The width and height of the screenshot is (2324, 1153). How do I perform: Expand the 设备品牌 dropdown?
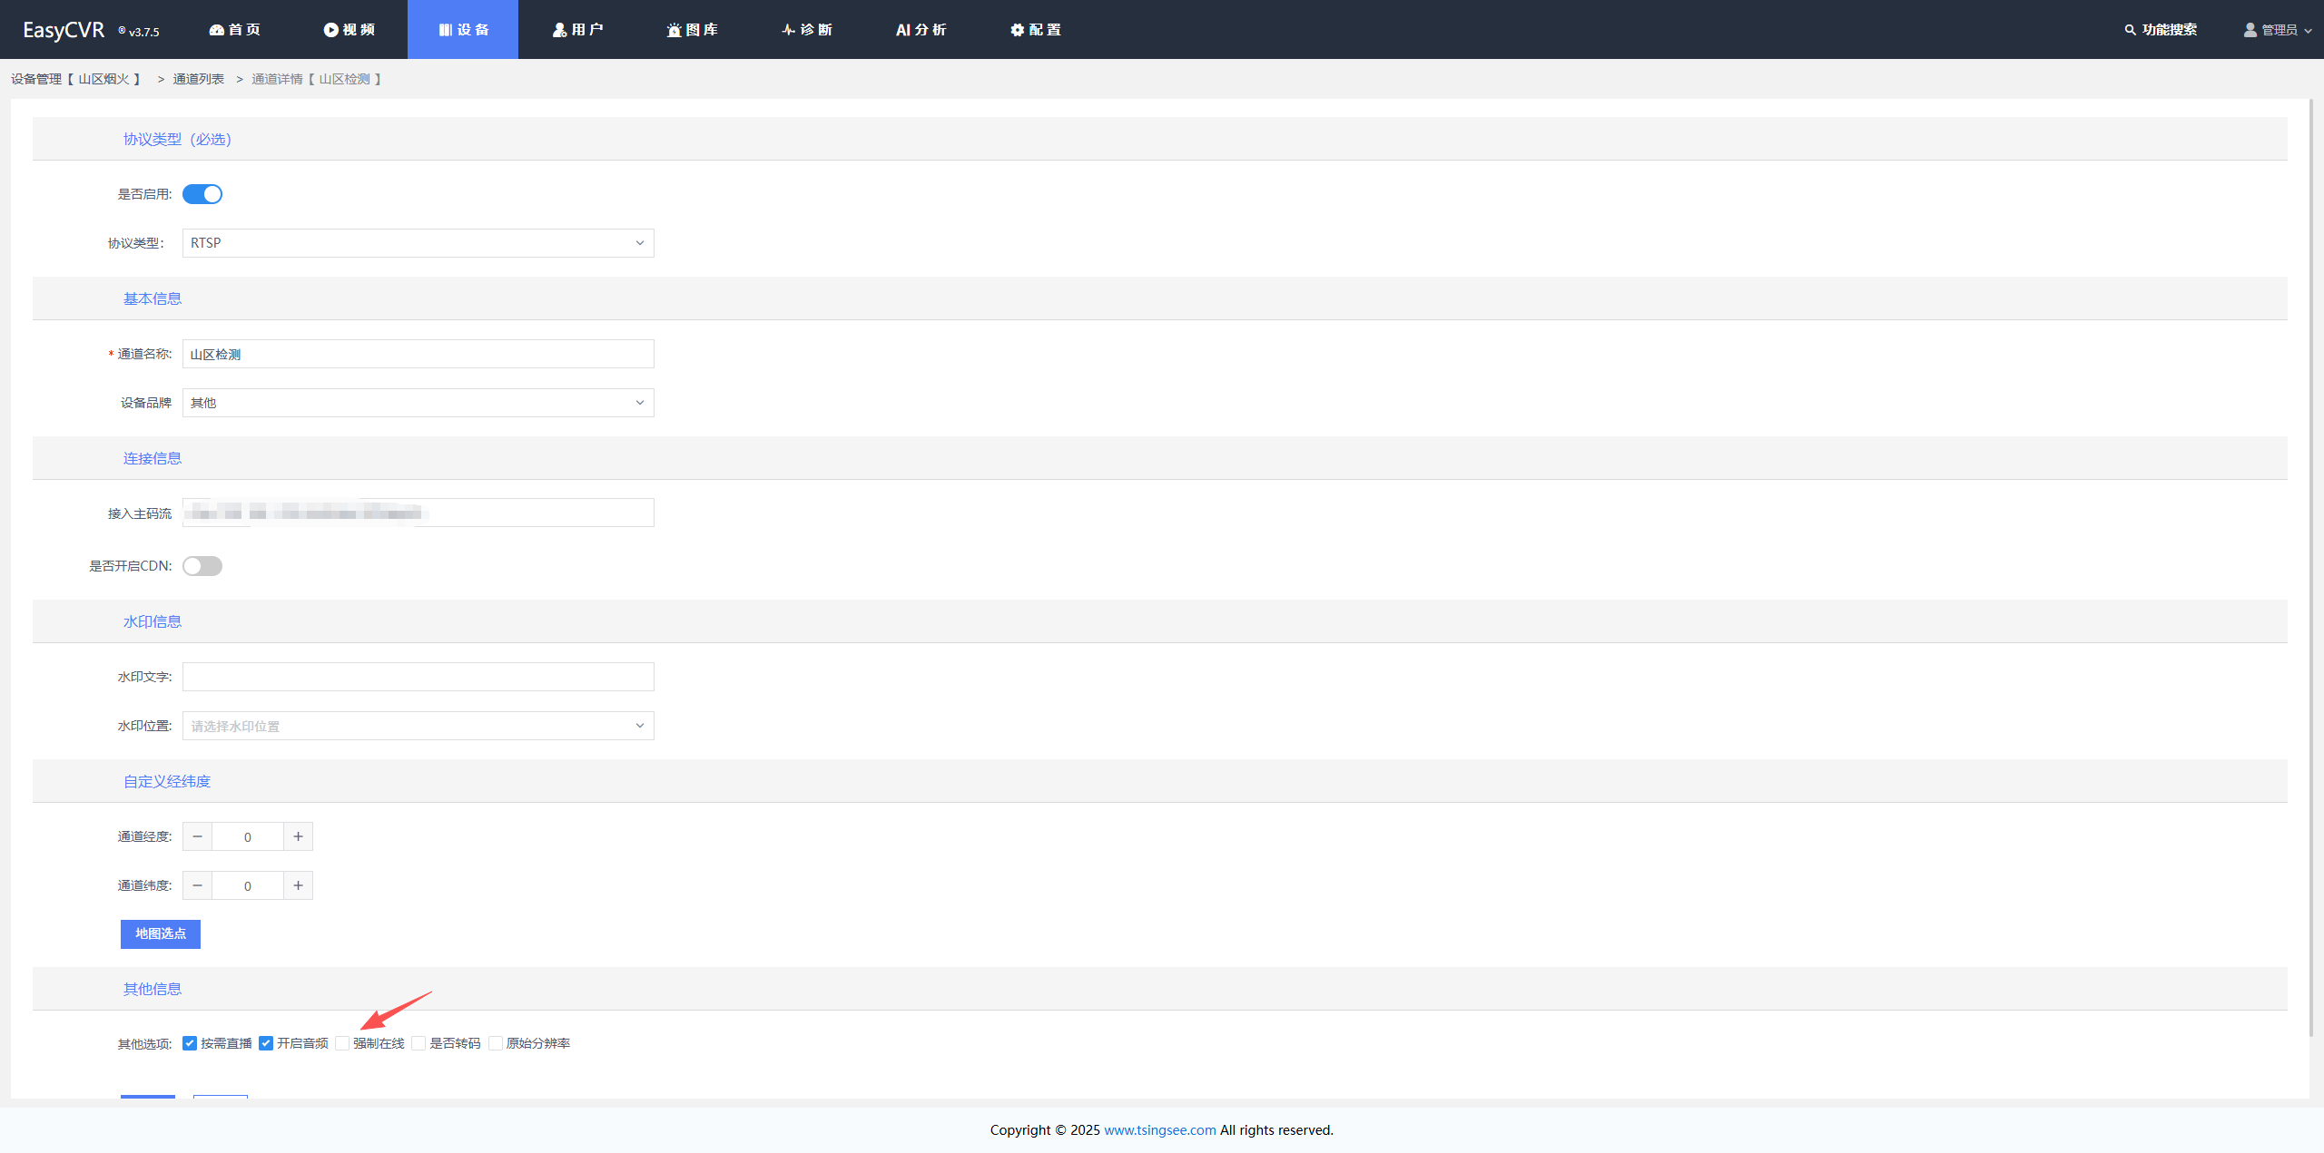[418, 403]
